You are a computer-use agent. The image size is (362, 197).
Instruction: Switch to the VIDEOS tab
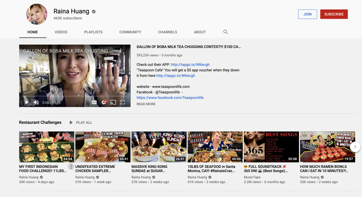click(61, 32)
